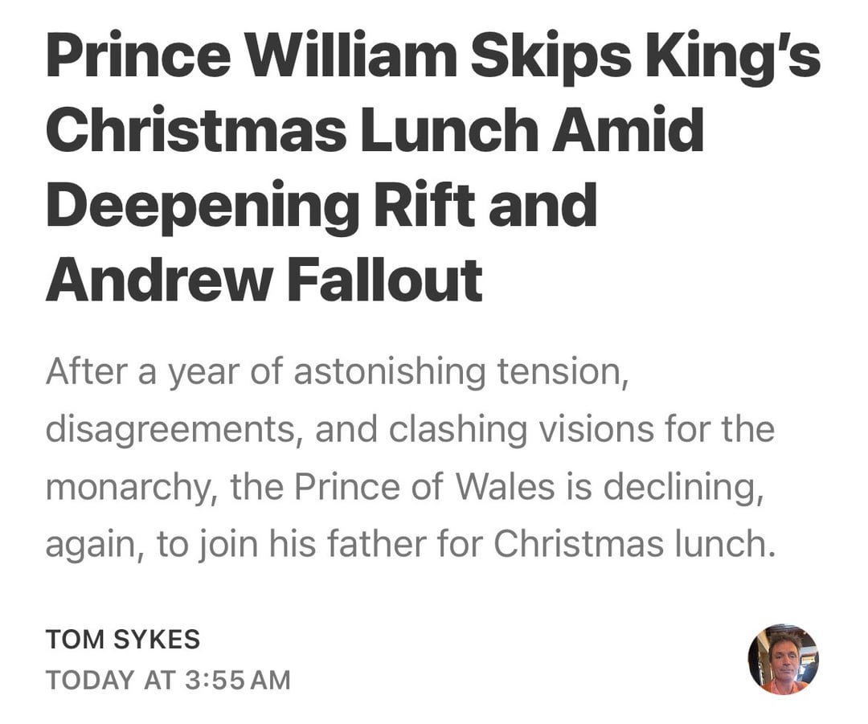Click the 'TODAY AT 3:55 AM' timestamp
Image resolution: width=868 pixels, height=724 pixels.
pos(168,680)
